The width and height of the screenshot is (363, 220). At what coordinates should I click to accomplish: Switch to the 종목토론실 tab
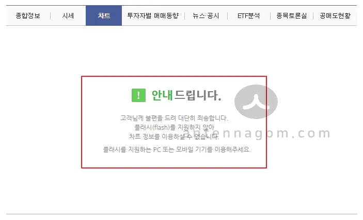[x=291, y=15]
